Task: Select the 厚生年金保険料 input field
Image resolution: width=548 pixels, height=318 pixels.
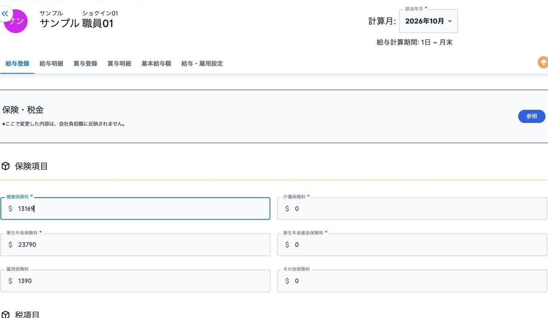Action: pos(135,245)
